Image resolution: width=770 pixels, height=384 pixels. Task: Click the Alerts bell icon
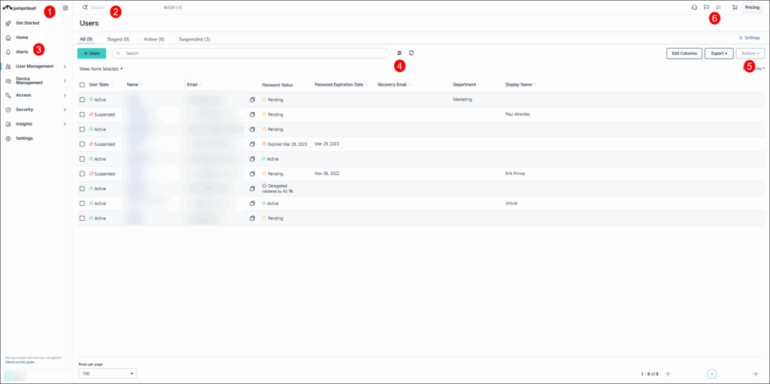(8, 52)
